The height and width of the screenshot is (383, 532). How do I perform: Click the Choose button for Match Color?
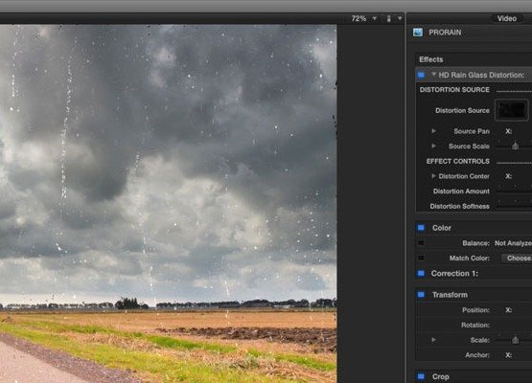[517, 258]
